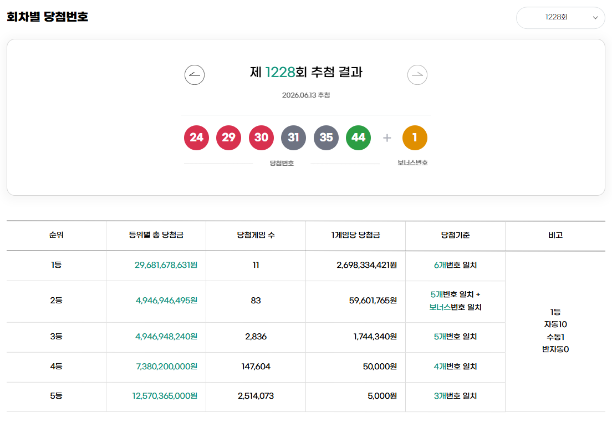Click total prize 7,380,200,000원
This screenshot has width=612, height=422.
click(167, 367)
